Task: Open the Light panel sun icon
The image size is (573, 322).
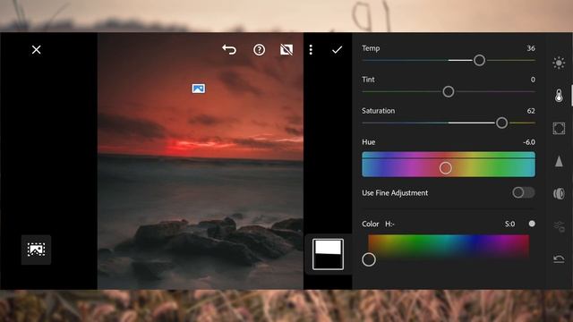Action: coord(559,63)
